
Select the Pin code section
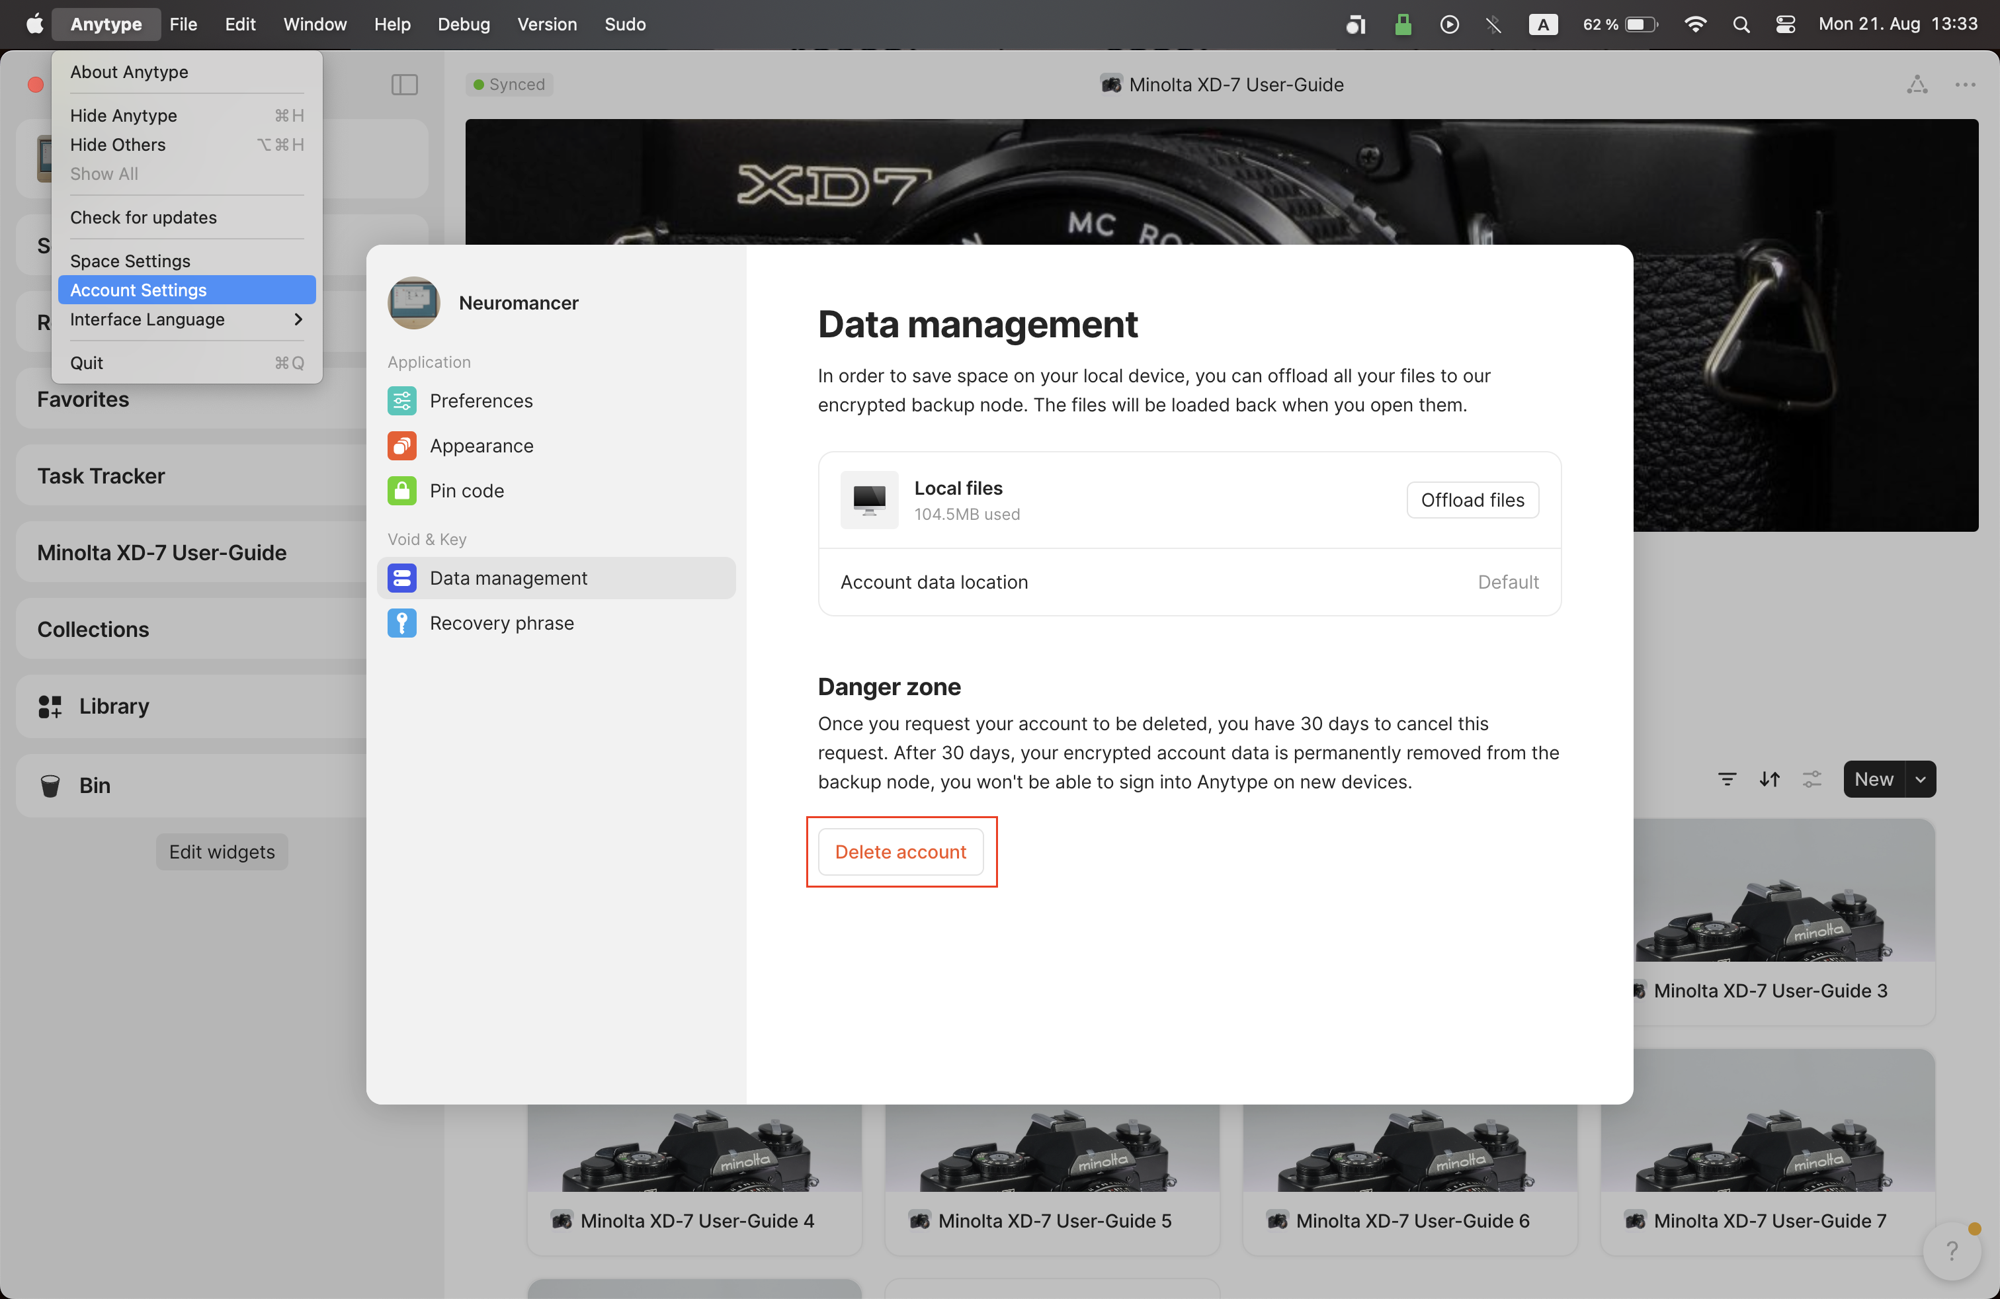tap(466, 491)
